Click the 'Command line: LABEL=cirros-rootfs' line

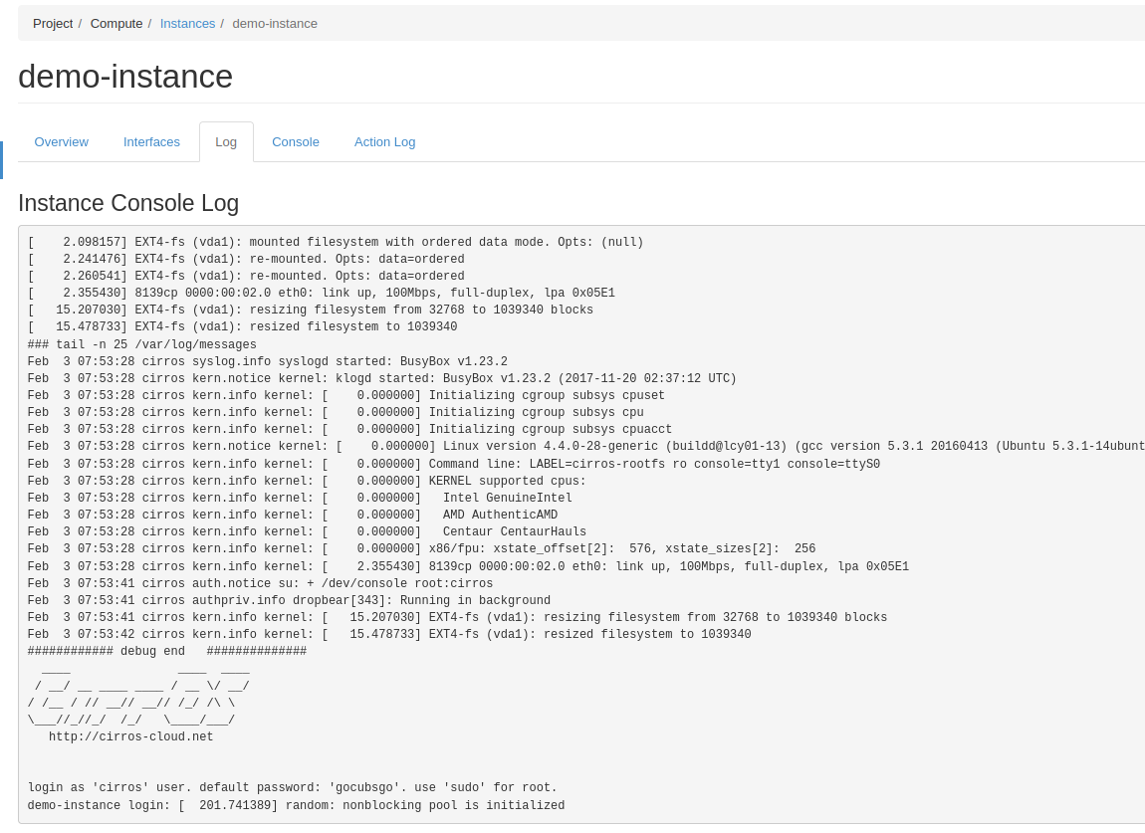pyautogui.click(x=454, y=464)
